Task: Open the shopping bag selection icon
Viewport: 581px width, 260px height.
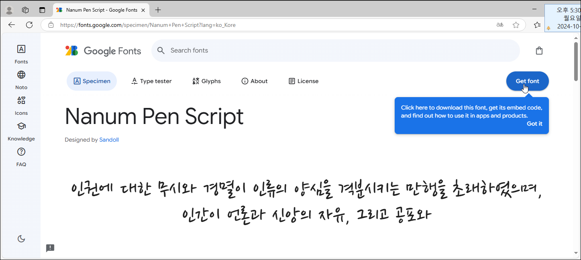Action: 539,51
